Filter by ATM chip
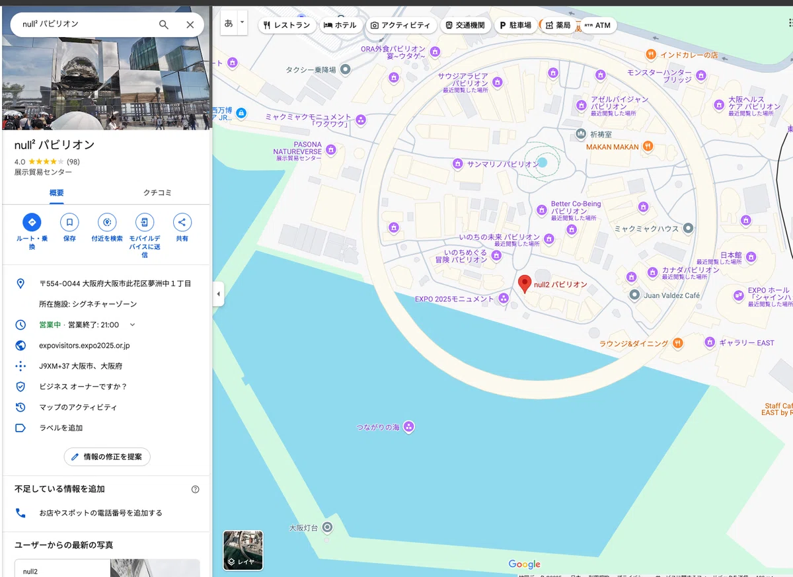This screenshot has width=793, height=577. (598, 25)
